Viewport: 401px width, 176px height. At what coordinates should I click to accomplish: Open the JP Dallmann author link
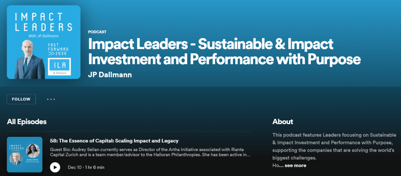click(x=110, y=75)
